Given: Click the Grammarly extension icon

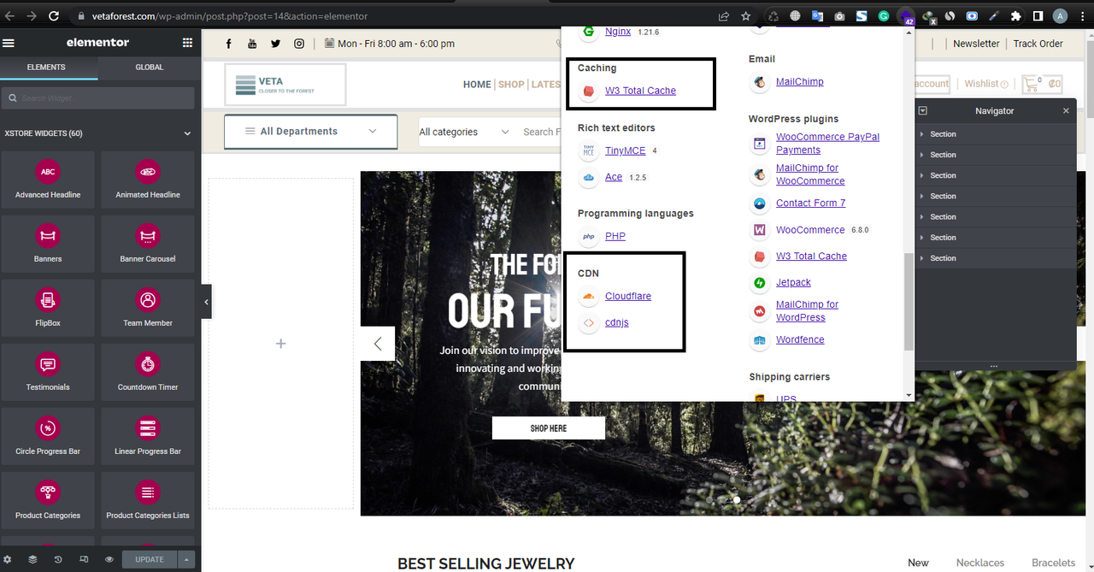Looking at the screenshot, I should (x=883, y=15).
